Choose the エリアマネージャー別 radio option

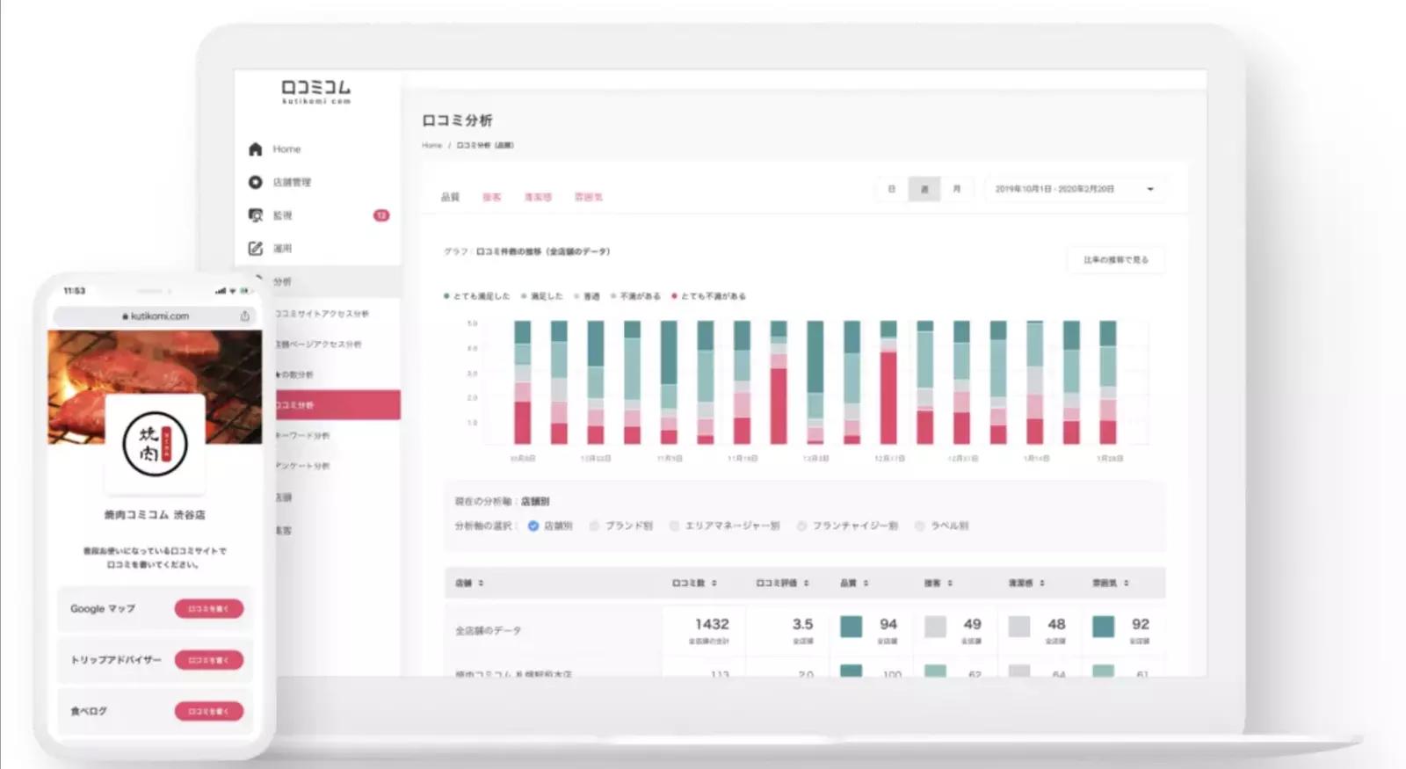pos(674,526)
